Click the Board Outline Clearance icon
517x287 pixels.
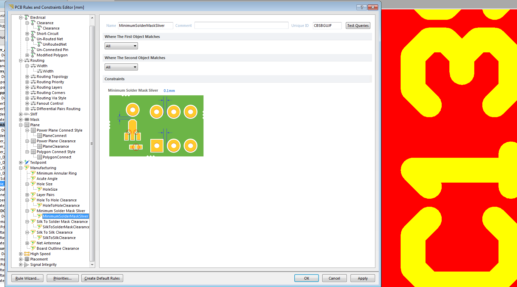point(33,248)
